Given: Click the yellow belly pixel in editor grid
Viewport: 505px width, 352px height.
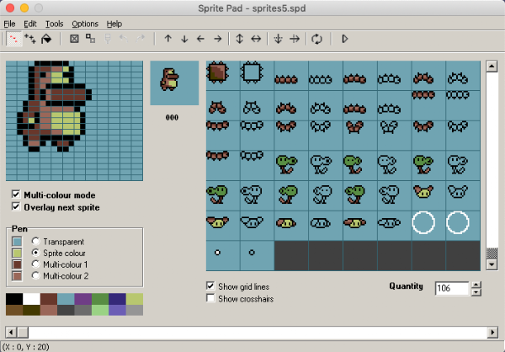Looking at the screenshot, I should (66, 123).
